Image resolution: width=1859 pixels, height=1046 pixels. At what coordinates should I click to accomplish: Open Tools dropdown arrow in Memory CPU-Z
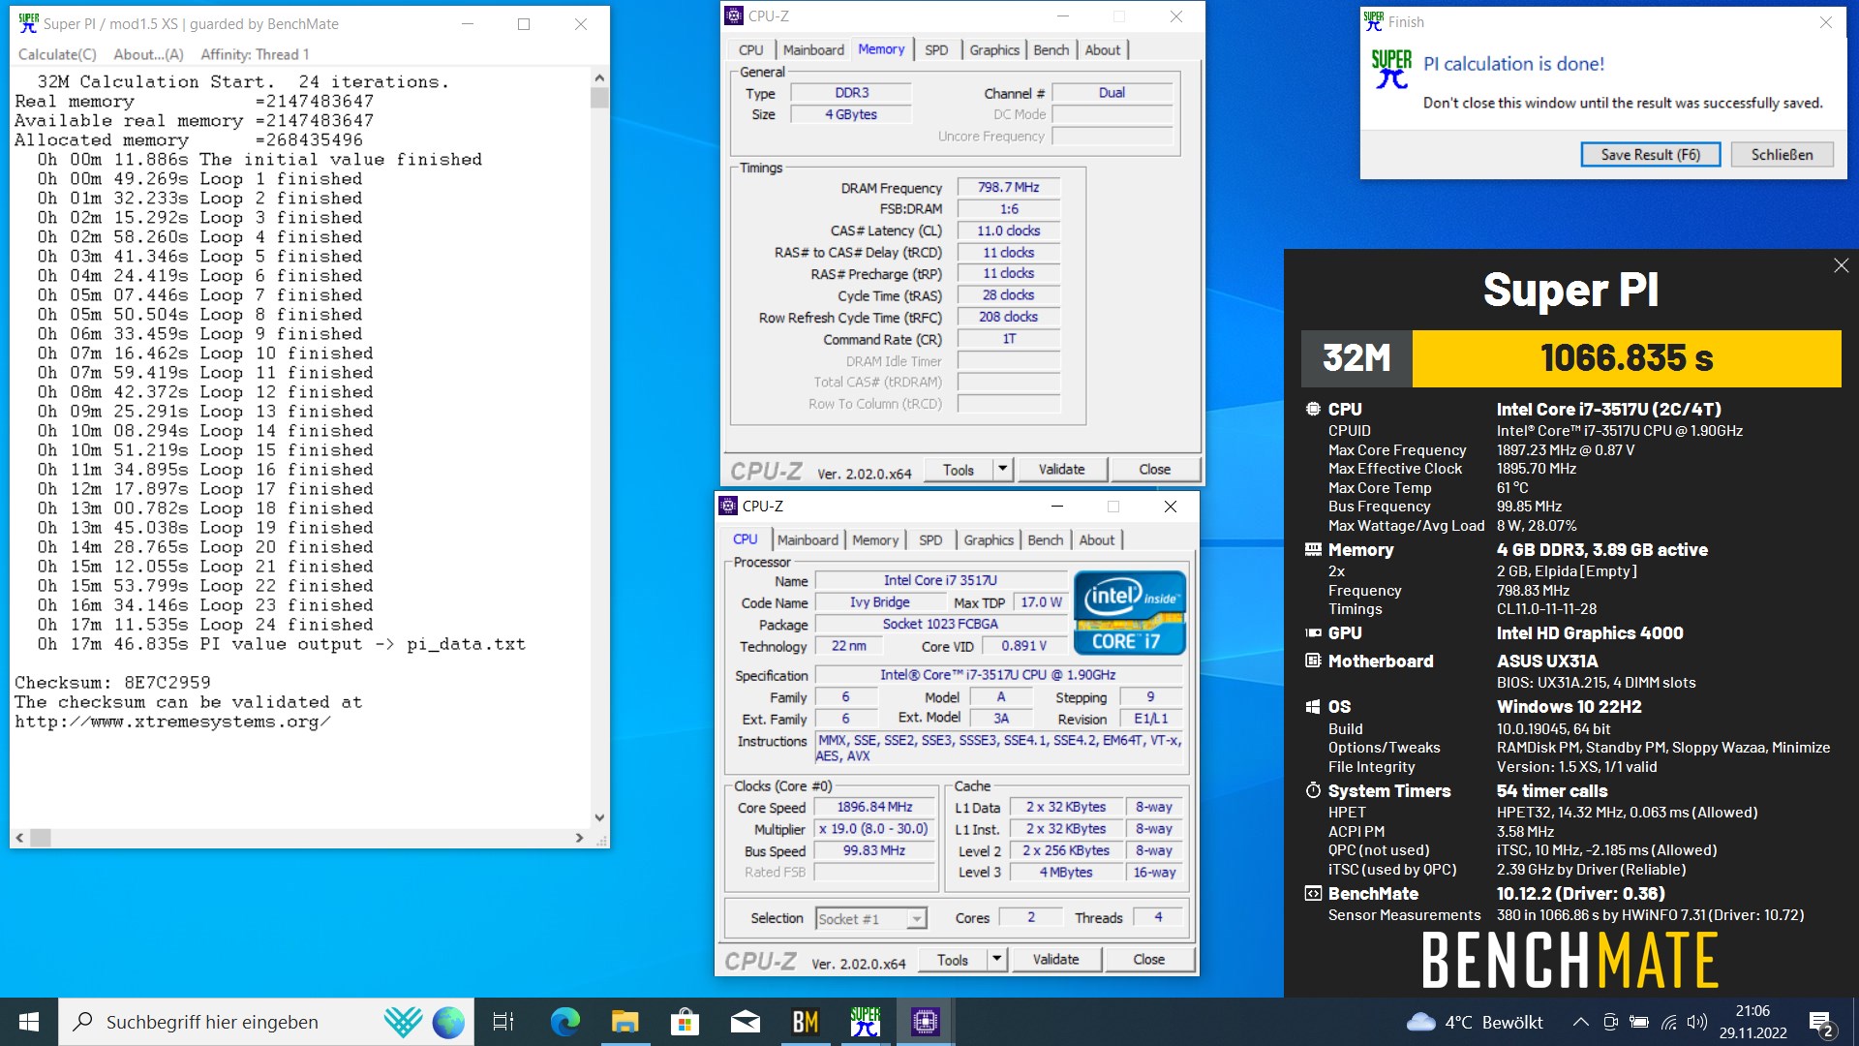click(1003, 470)
